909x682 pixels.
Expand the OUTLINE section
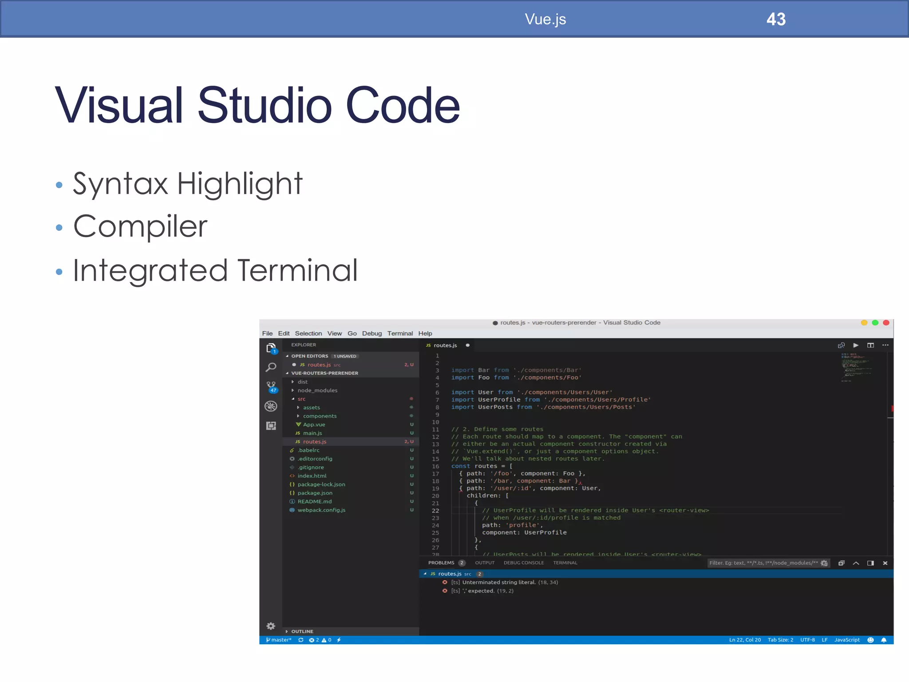point(302,631)
